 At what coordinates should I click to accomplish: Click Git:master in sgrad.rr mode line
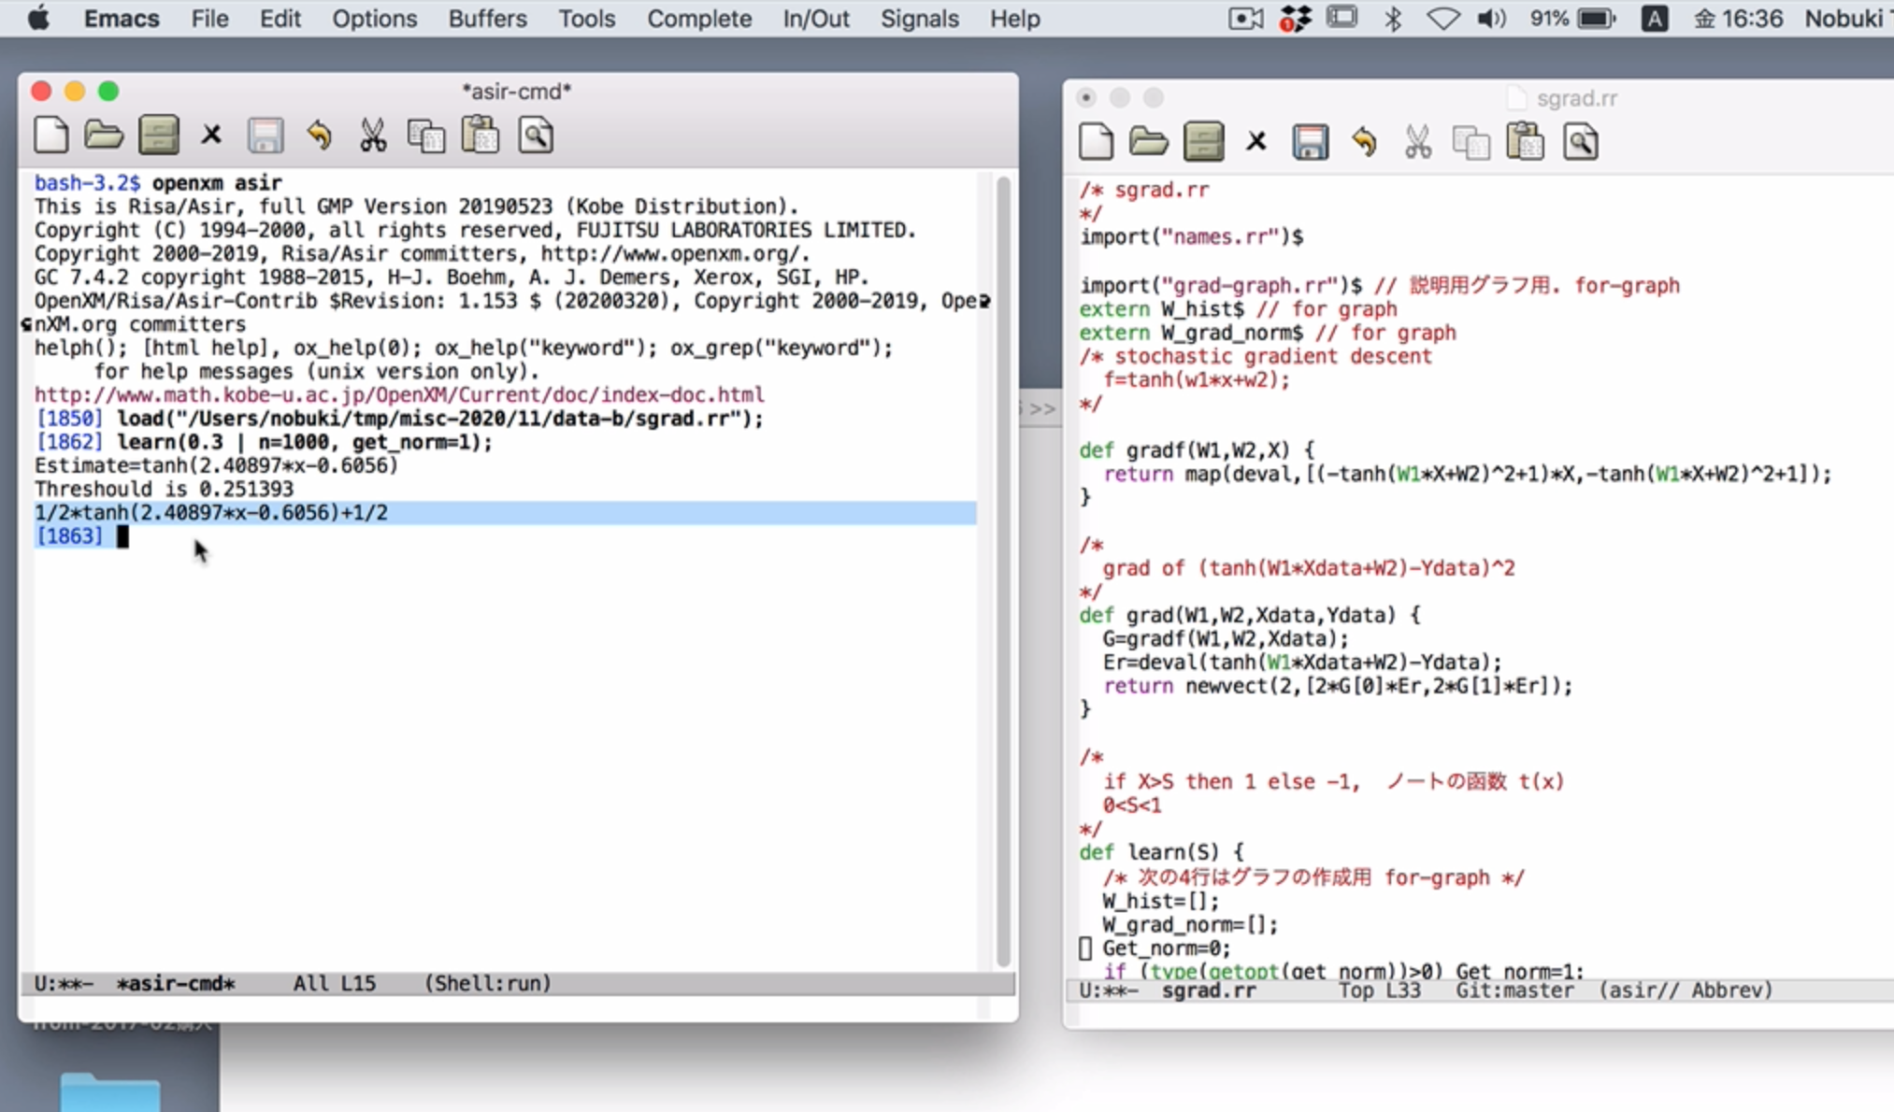coord(1514,990)
